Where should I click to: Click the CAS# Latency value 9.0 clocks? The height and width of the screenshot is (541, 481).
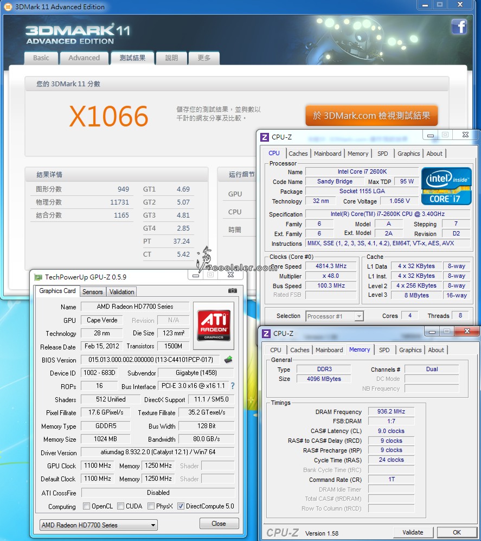coord(391,431)
